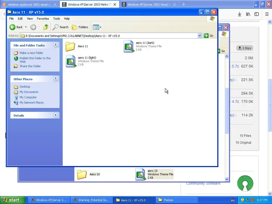Click the network connection tray icon
Image resolution: width=272 pixels, height=204 pixels.
click(247, 200)
